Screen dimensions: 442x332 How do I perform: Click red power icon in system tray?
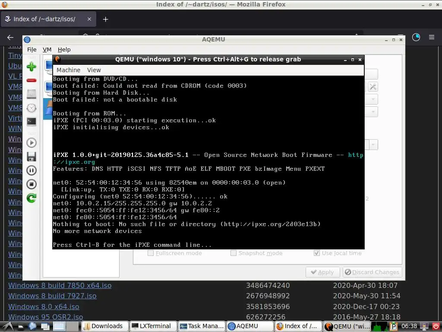click(436, 326)
